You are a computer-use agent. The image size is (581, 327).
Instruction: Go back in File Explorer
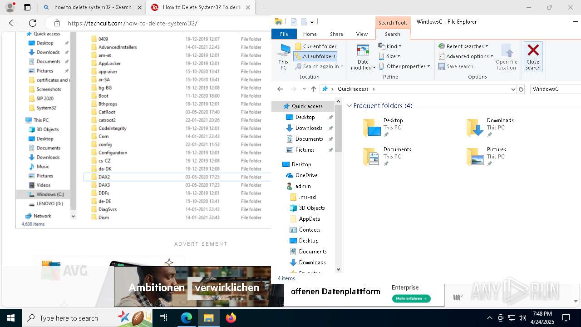280,89
